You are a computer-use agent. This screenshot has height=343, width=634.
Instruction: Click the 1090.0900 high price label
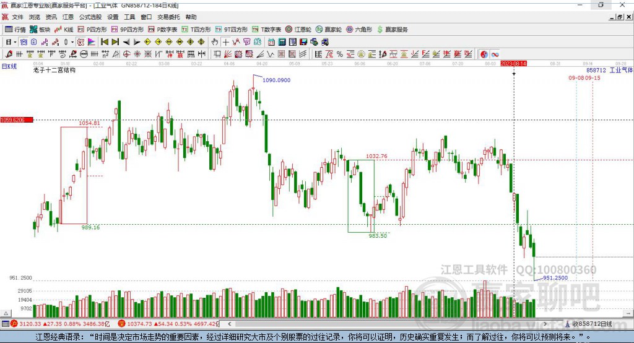coord(277,80)
